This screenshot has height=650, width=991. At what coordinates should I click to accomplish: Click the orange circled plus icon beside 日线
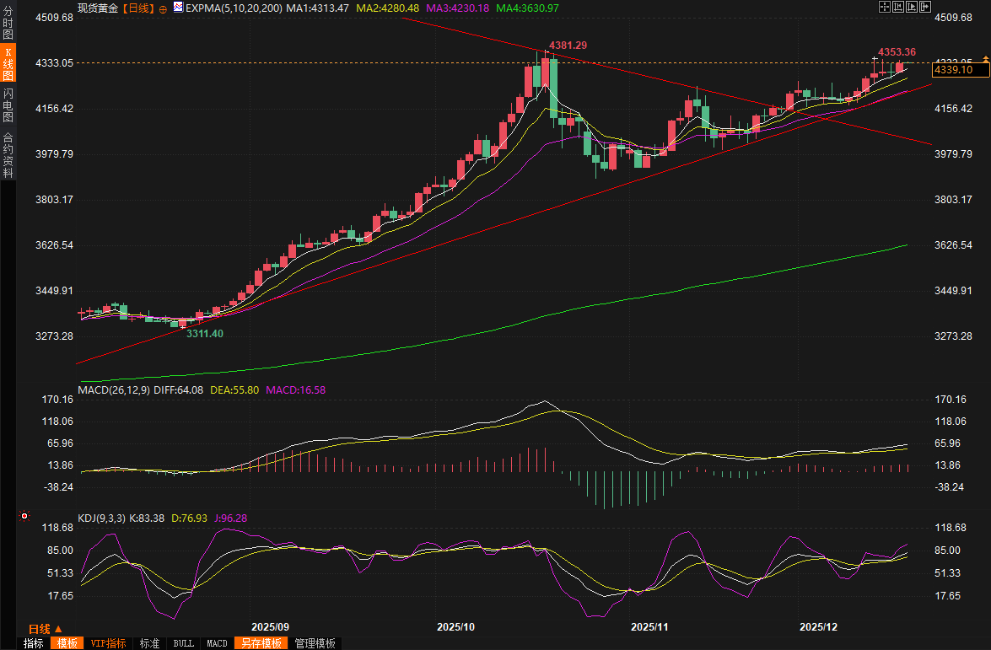tap(163, 8)
